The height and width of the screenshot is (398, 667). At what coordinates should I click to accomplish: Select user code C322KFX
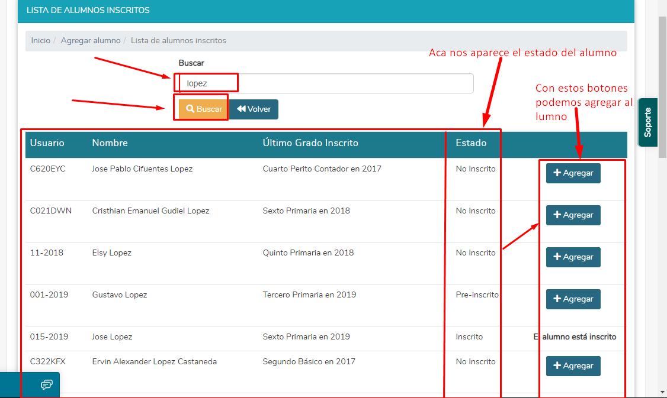47,361
